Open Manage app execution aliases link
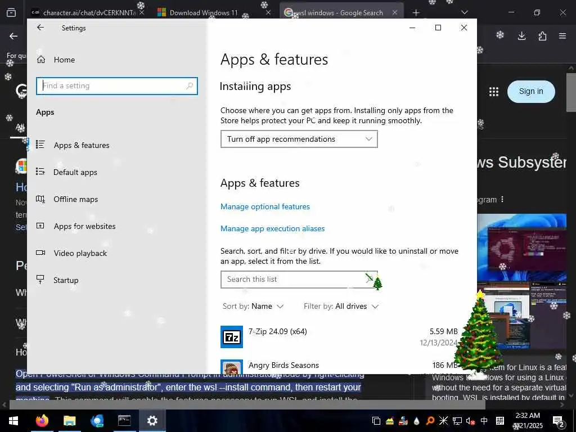Image resolution: width=576 pixels, height=432 pixels. point(272,228)
